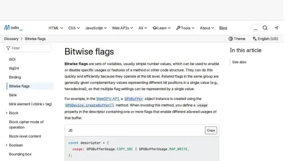This screenshot has height=161, width=287.
Task: Click the Web APIs menu chevron
Action: (x=131, y=28)
